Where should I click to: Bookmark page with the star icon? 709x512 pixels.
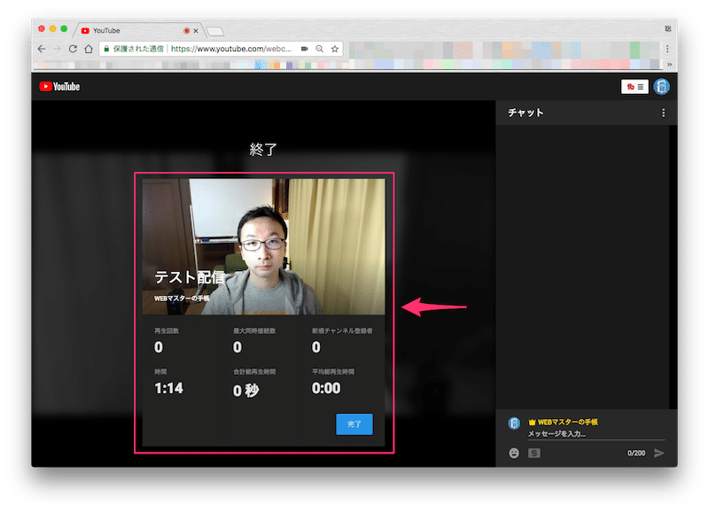coord(334,49)
